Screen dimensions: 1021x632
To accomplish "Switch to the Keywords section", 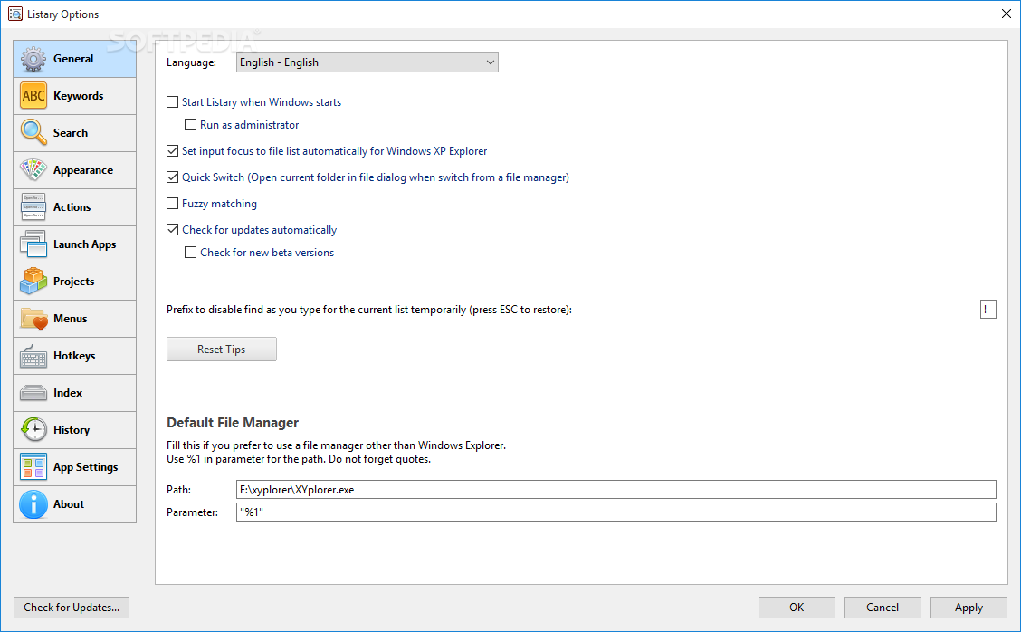I will coord(75,96).
